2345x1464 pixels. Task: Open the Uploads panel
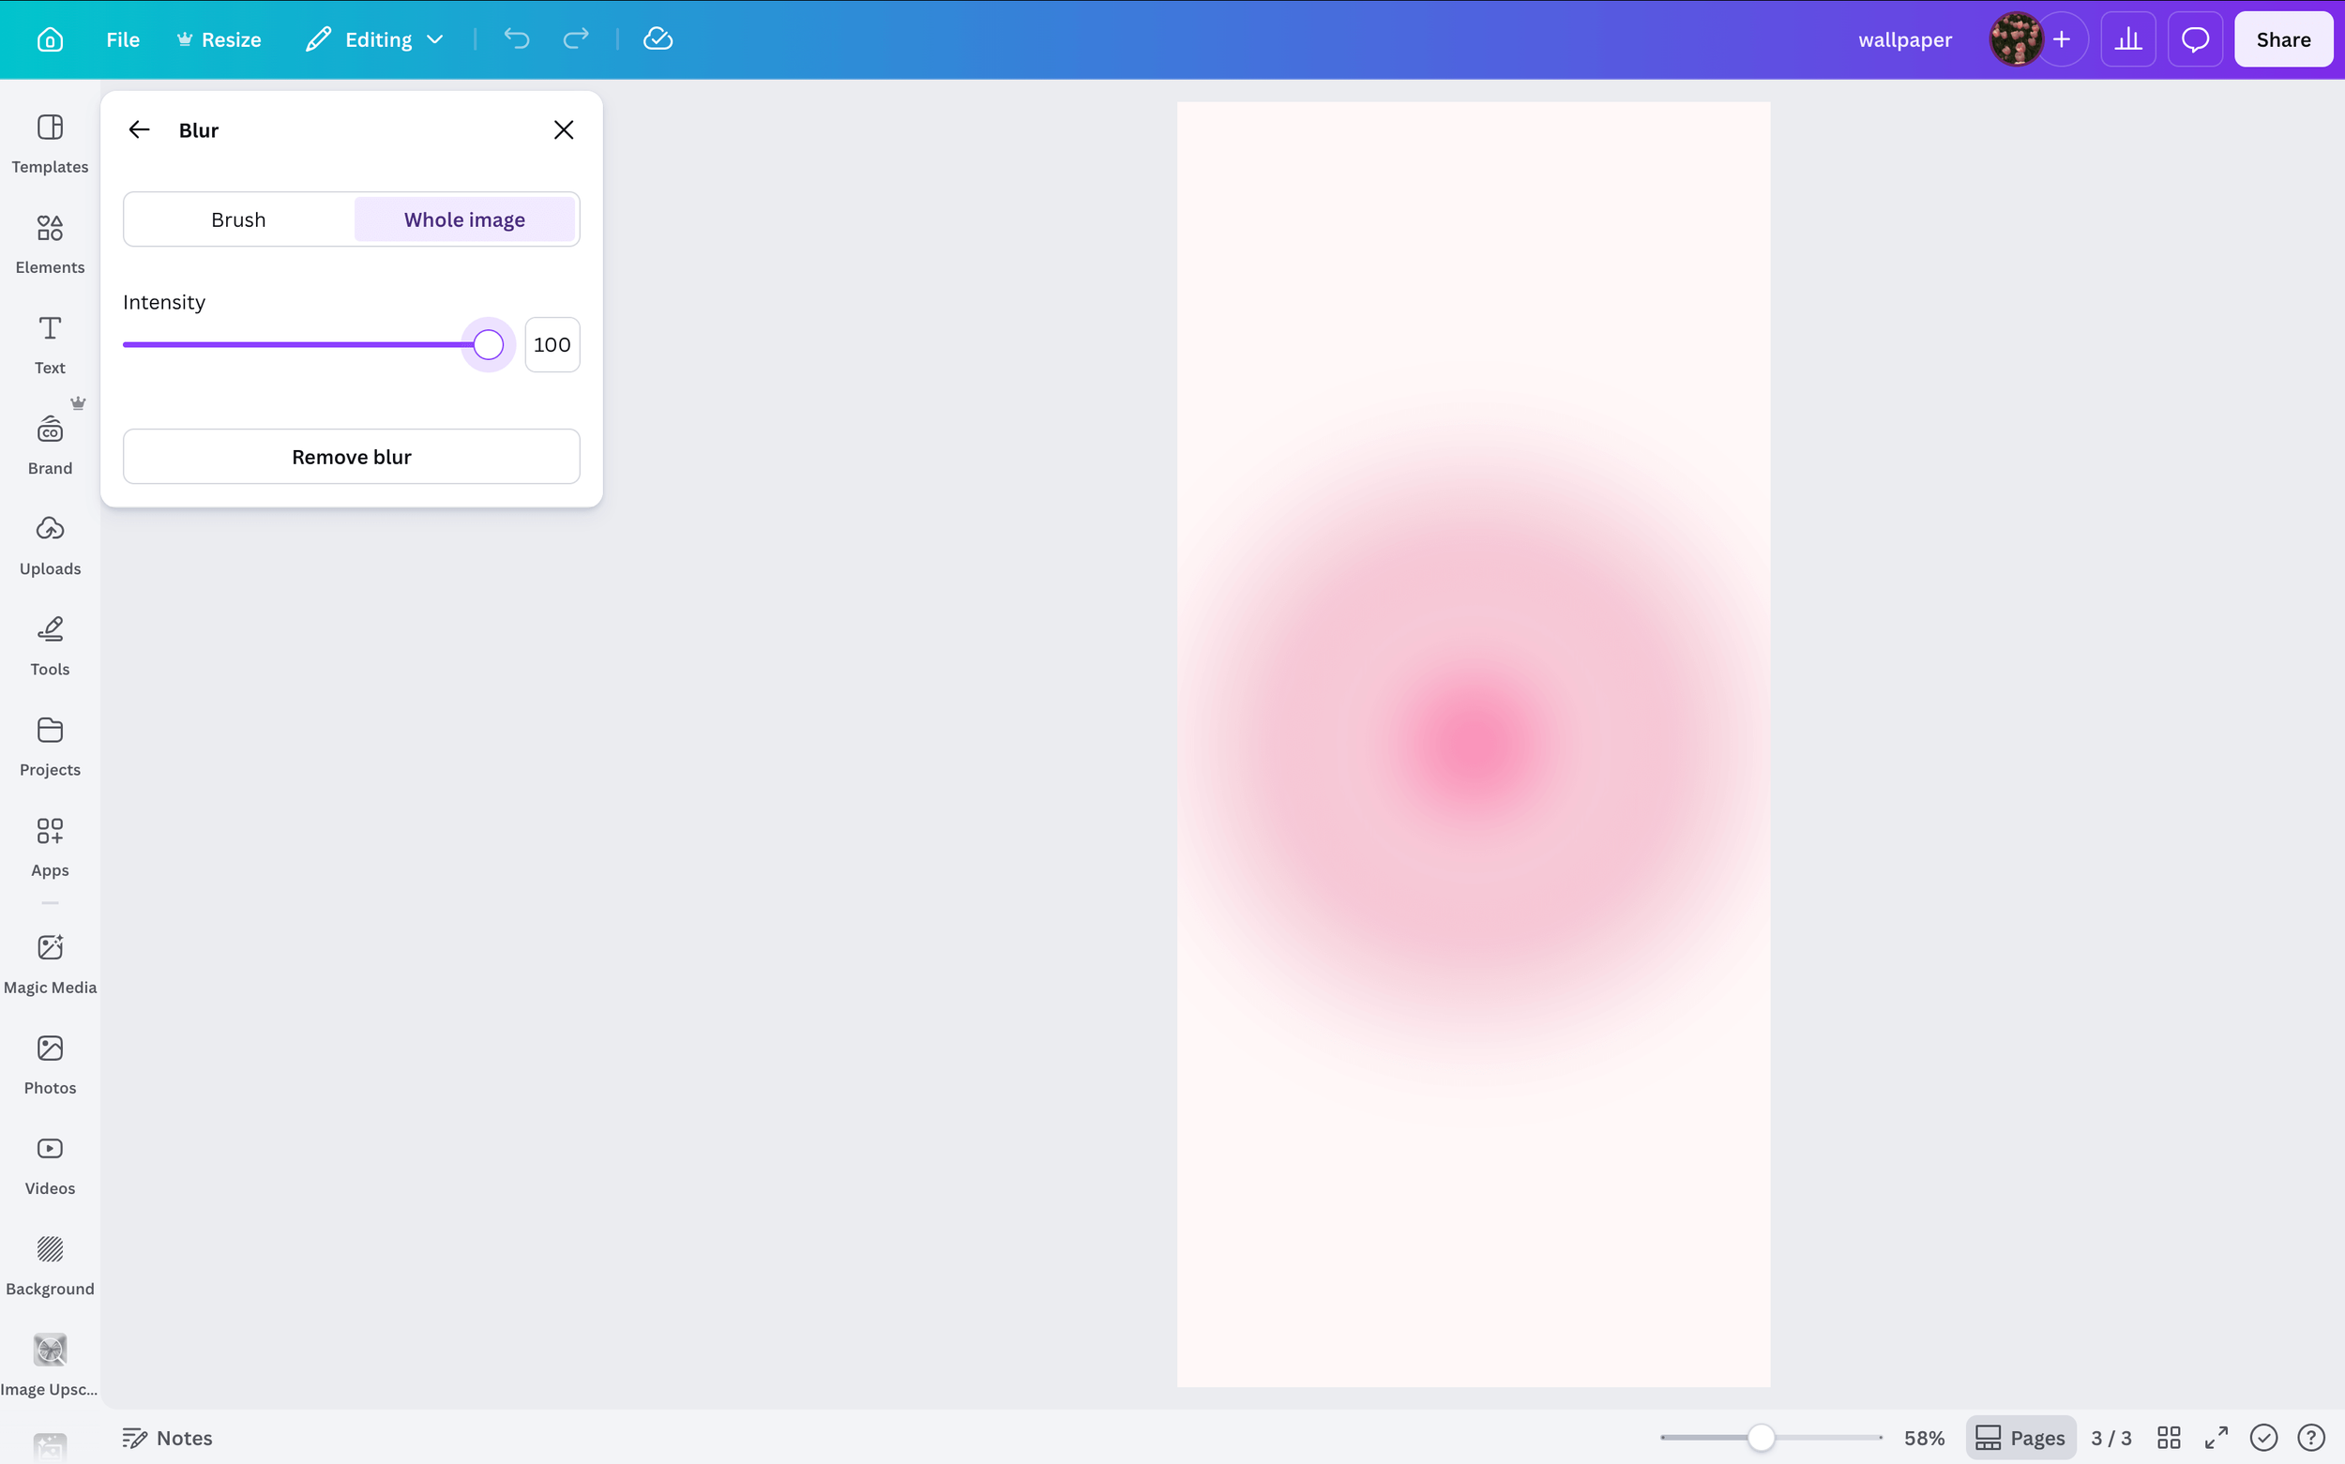(50, 545)
